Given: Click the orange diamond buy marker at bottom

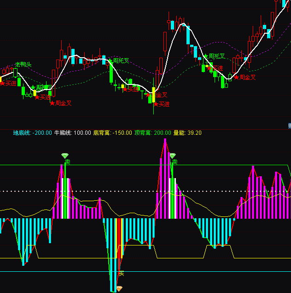Looking at the screenshot, I should [119, 288].
